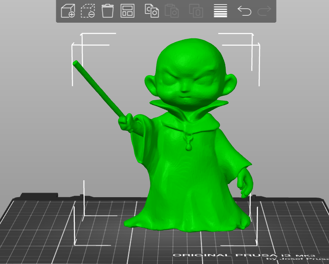This screenshot has width=329, height=264.
Task: Click the Paste icon
Action: tap(172, 11)
